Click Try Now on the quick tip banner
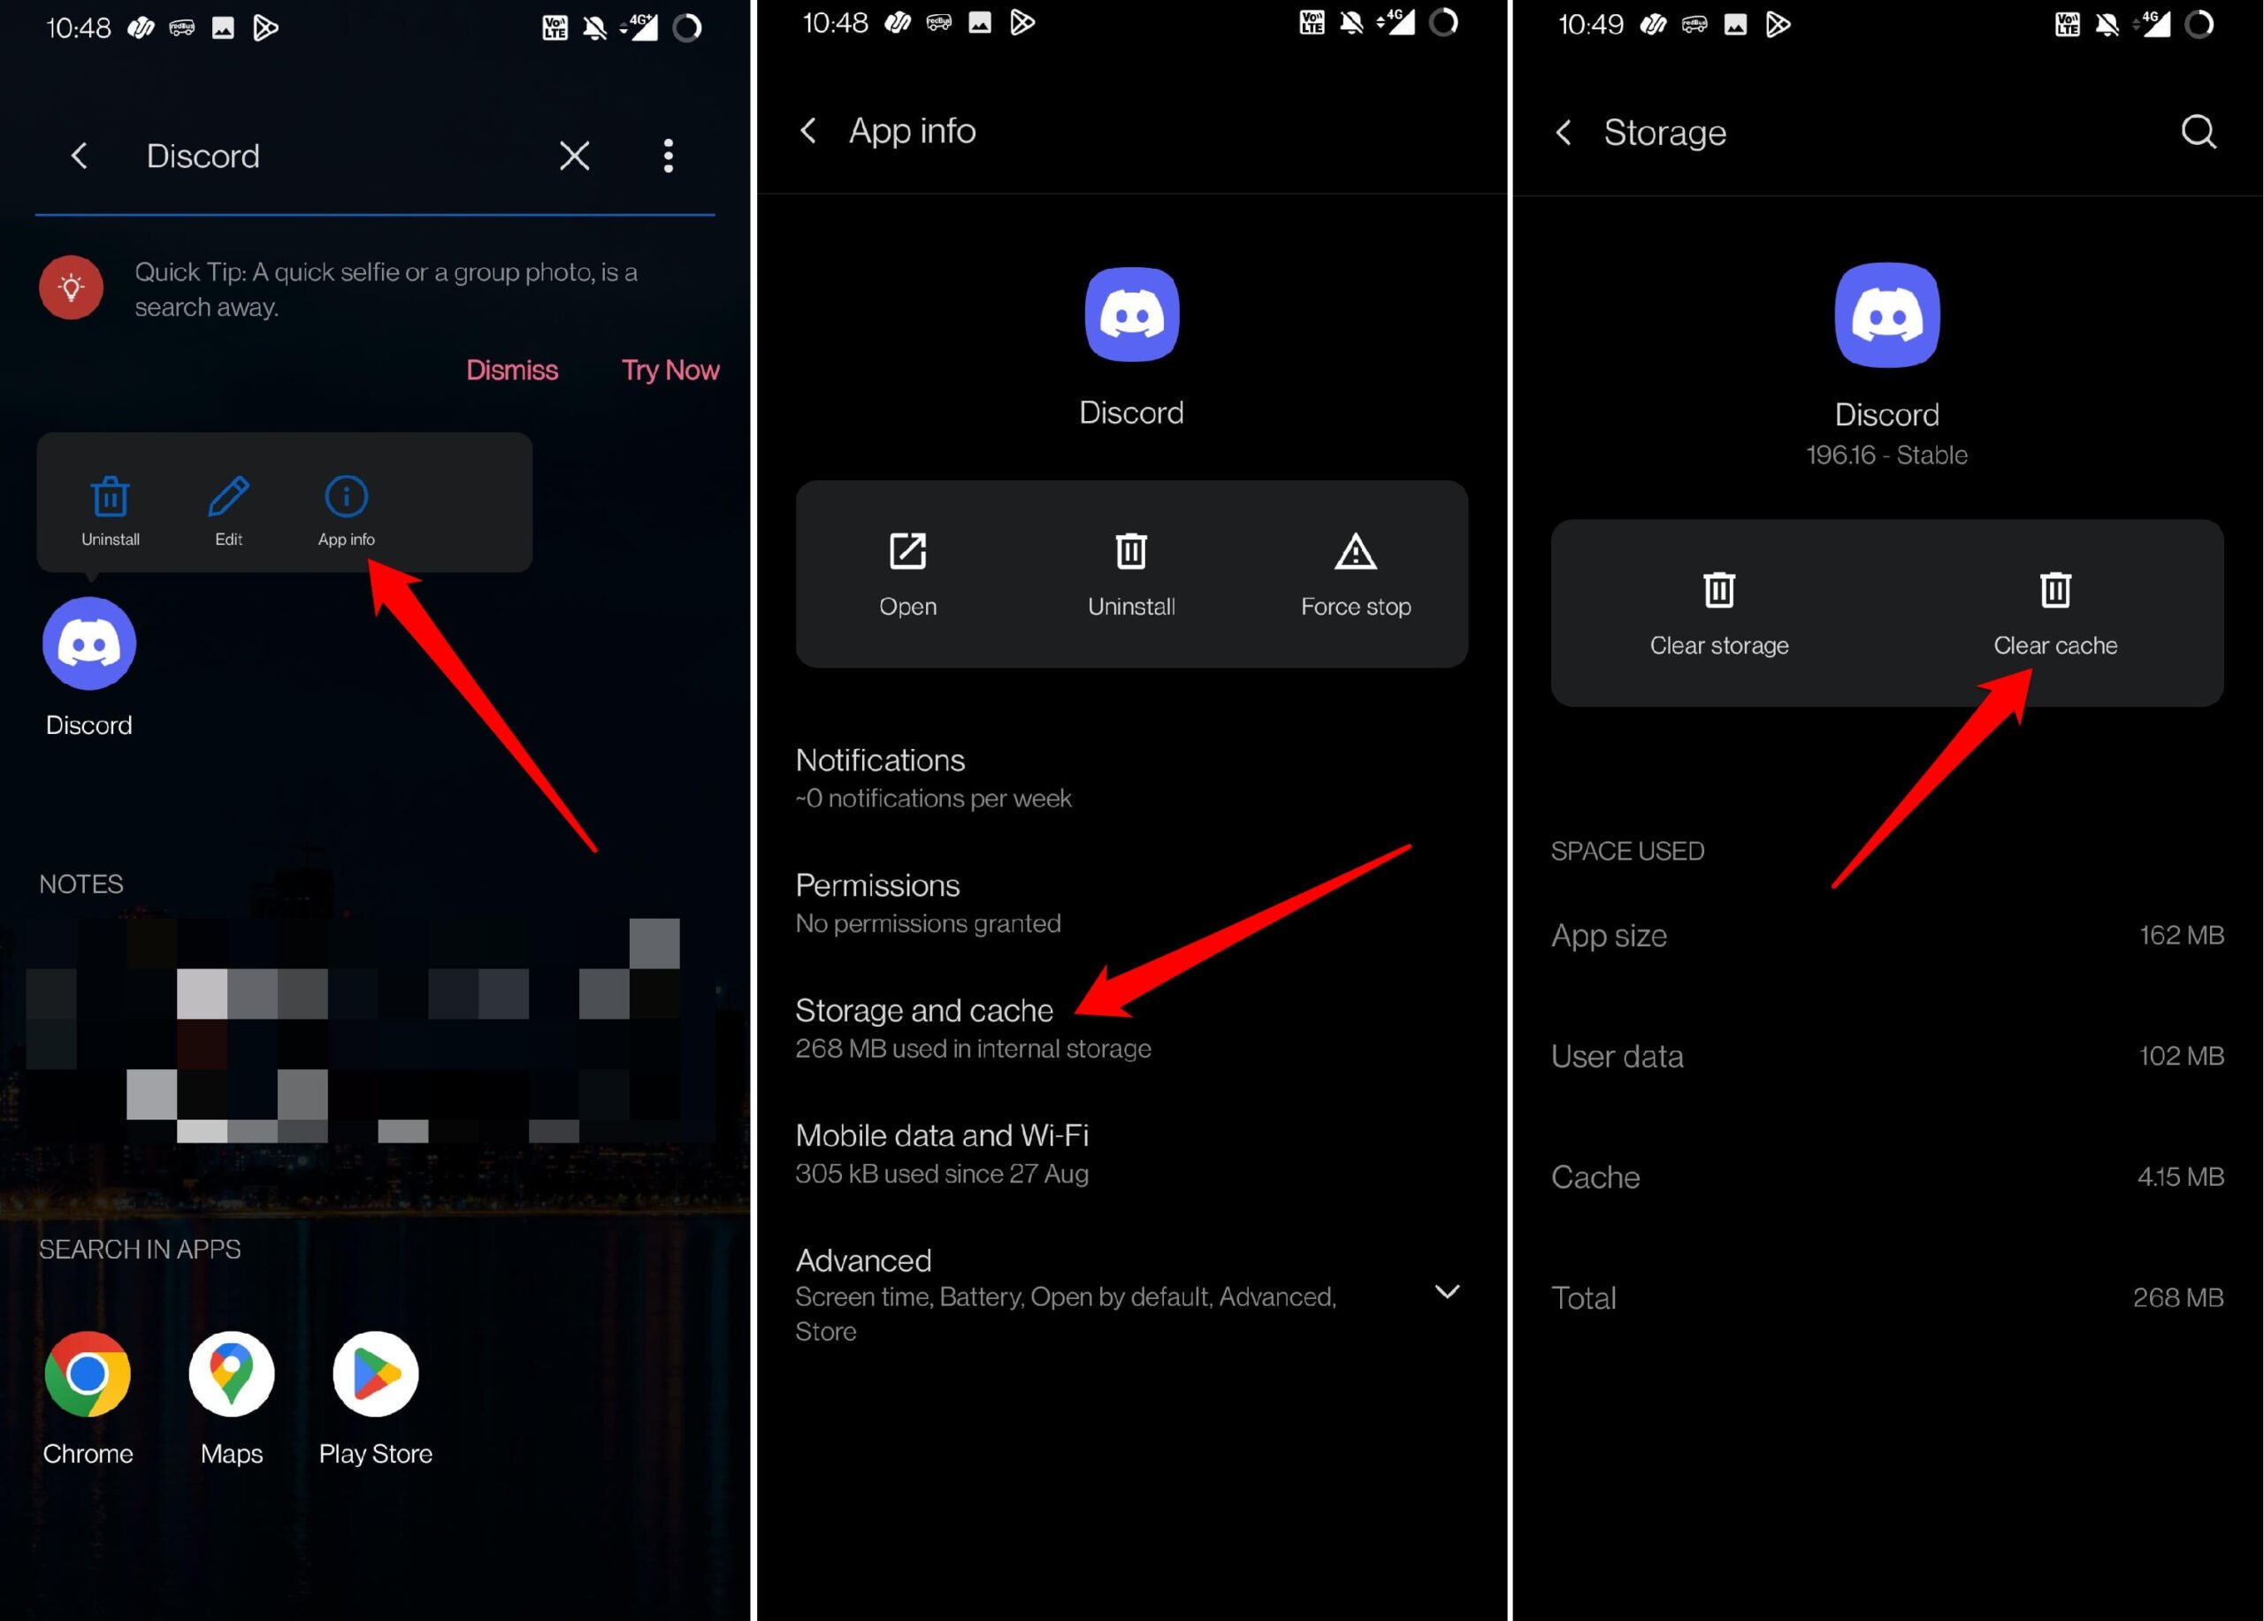 673,371
